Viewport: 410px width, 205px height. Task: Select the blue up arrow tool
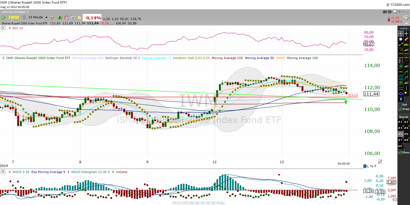(x=401, y=99)
